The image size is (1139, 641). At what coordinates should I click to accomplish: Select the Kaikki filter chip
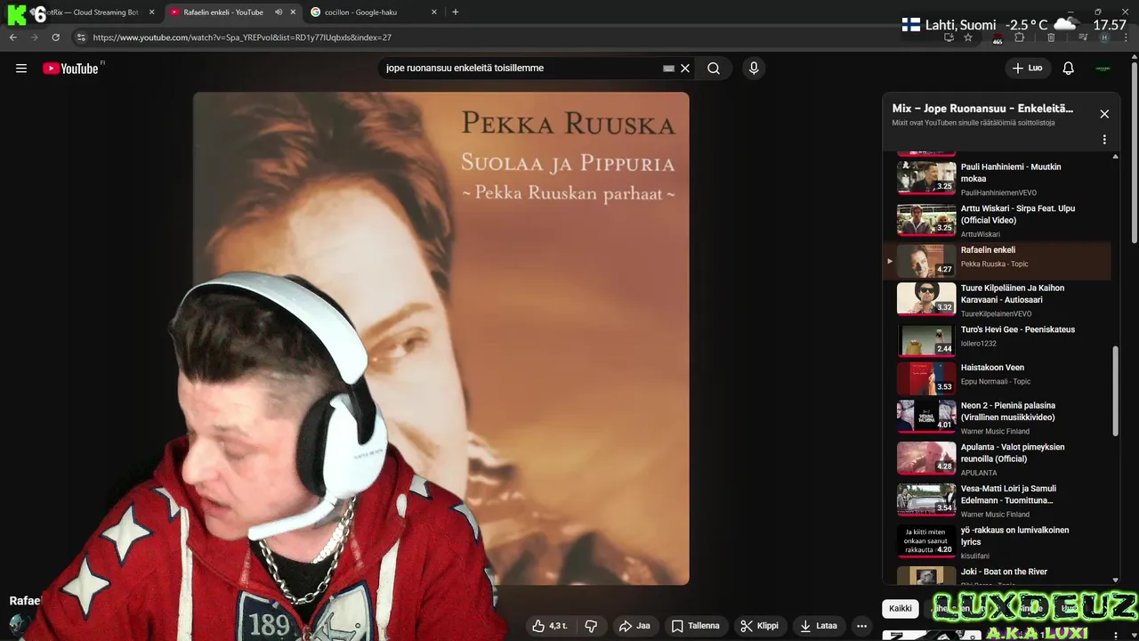click(x=901, y=609)
